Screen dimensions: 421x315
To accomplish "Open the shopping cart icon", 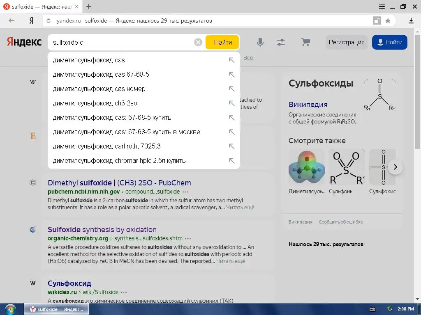I will [x=305, y=42].
